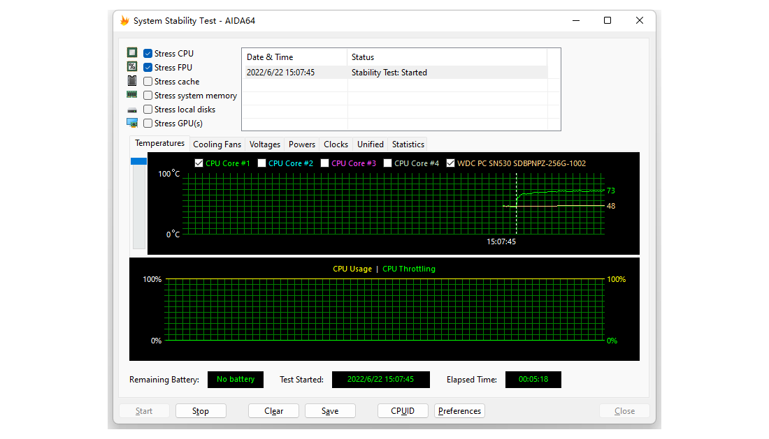Minimize the System Stability Test window
This screenshot has height=439, width=769.
576,20
